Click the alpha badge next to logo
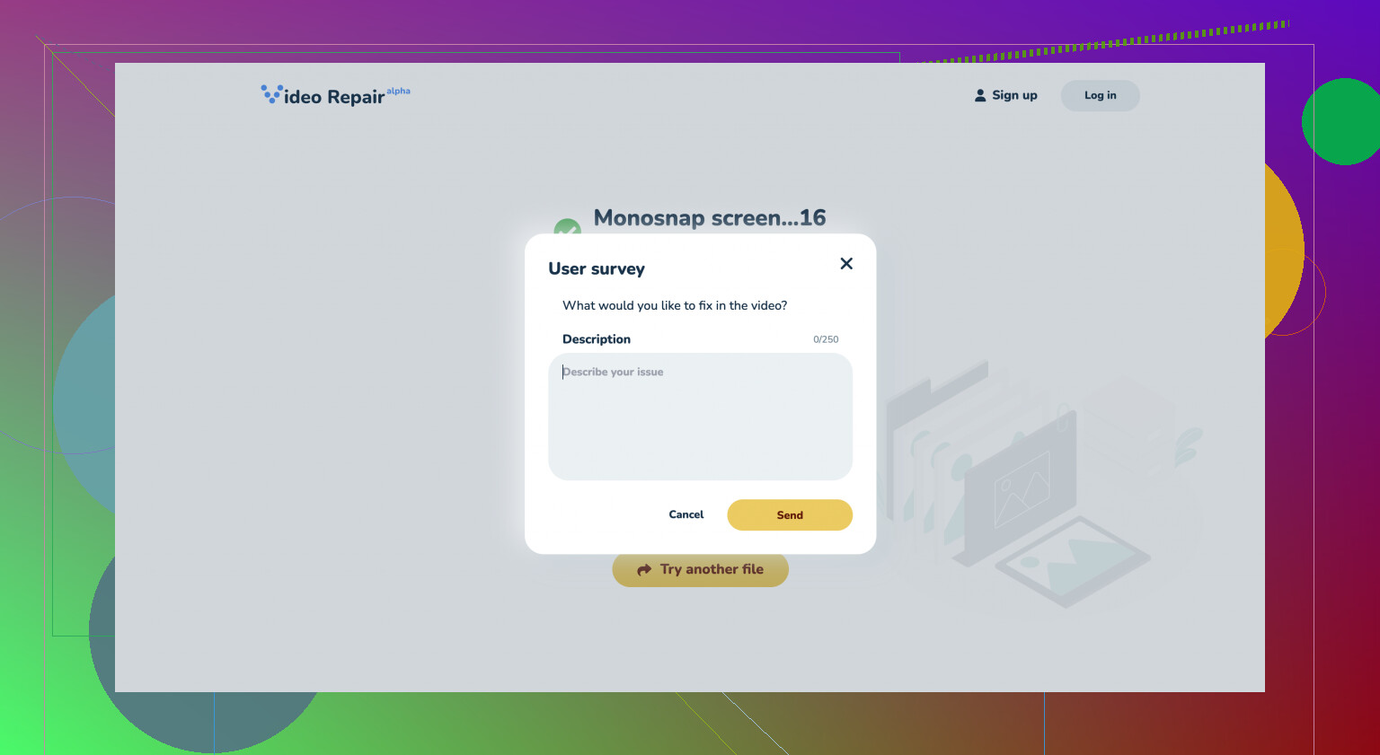 pos(398,92)
